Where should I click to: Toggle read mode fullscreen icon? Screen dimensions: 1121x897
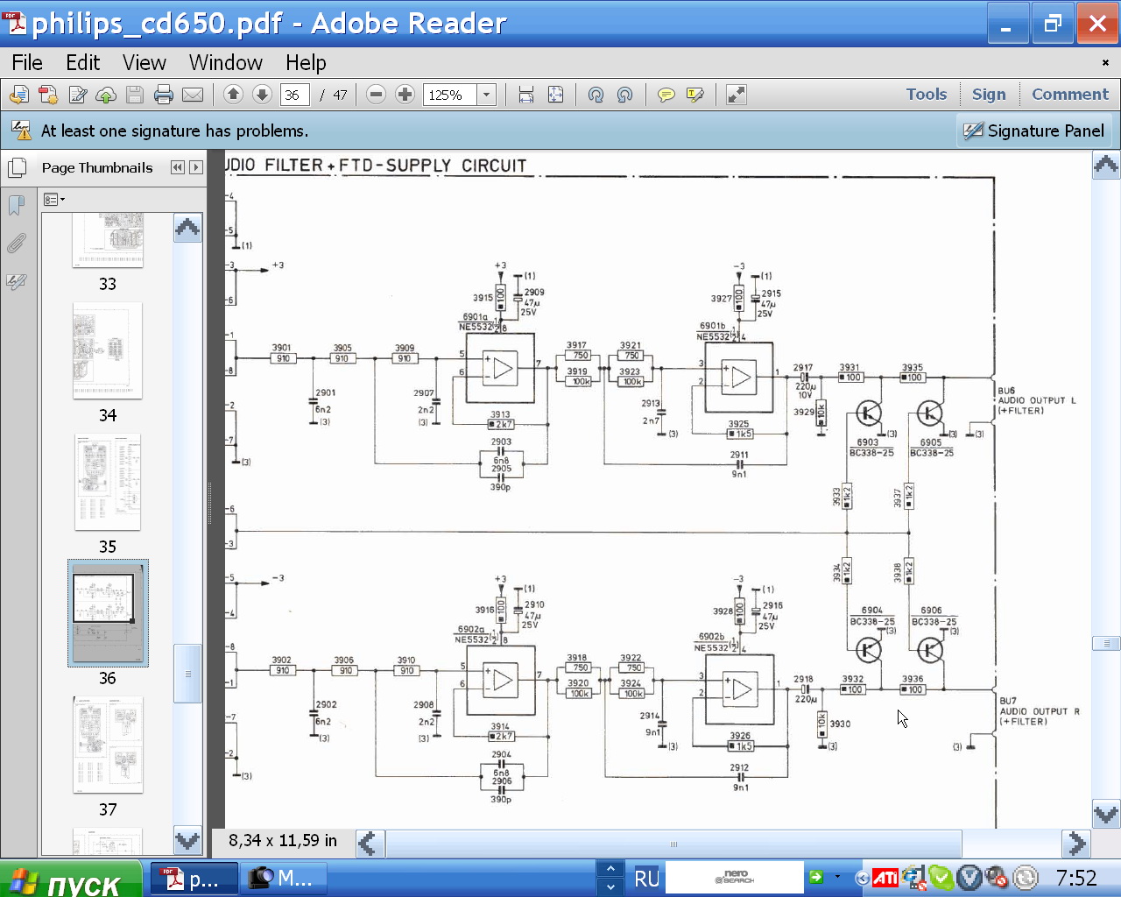pyautogui.click(x=737, y=95)
